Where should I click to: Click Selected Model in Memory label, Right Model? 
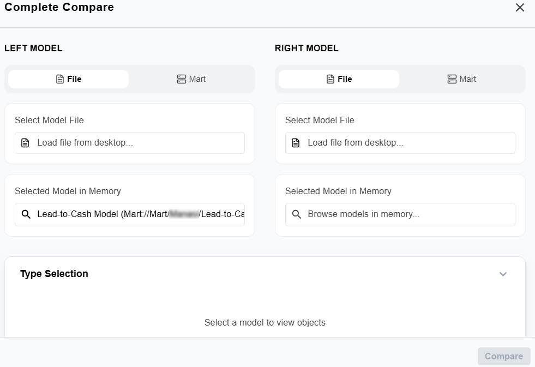point(339,191)
